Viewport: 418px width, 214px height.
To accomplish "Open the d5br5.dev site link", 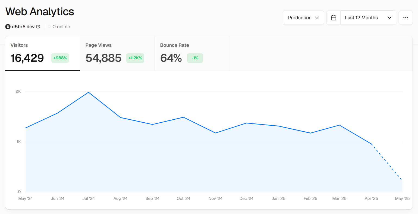I will (23, 27).
